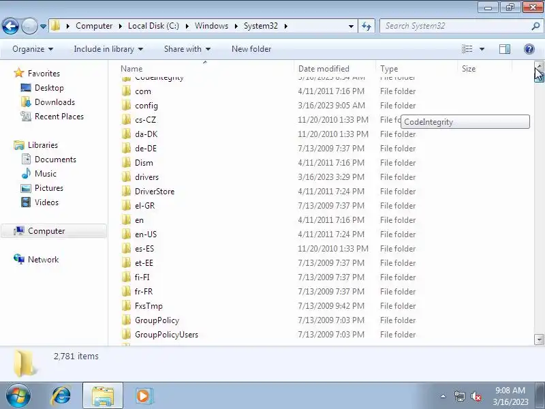Screen dimensions: 545x409
Task: Open the Windows Start button
Action: point(18,396)
